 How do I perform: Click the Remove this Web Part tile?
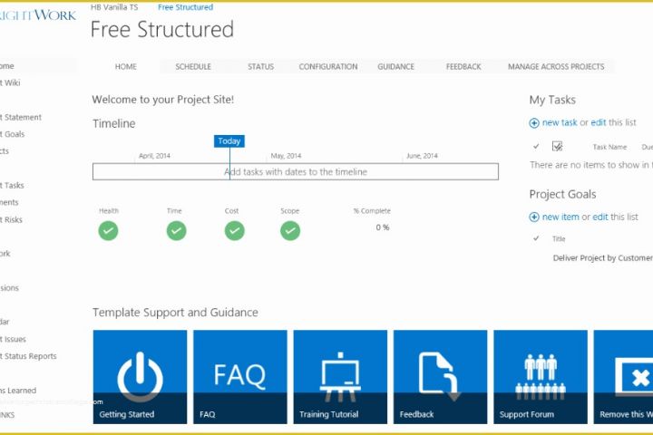pos(623,377)
